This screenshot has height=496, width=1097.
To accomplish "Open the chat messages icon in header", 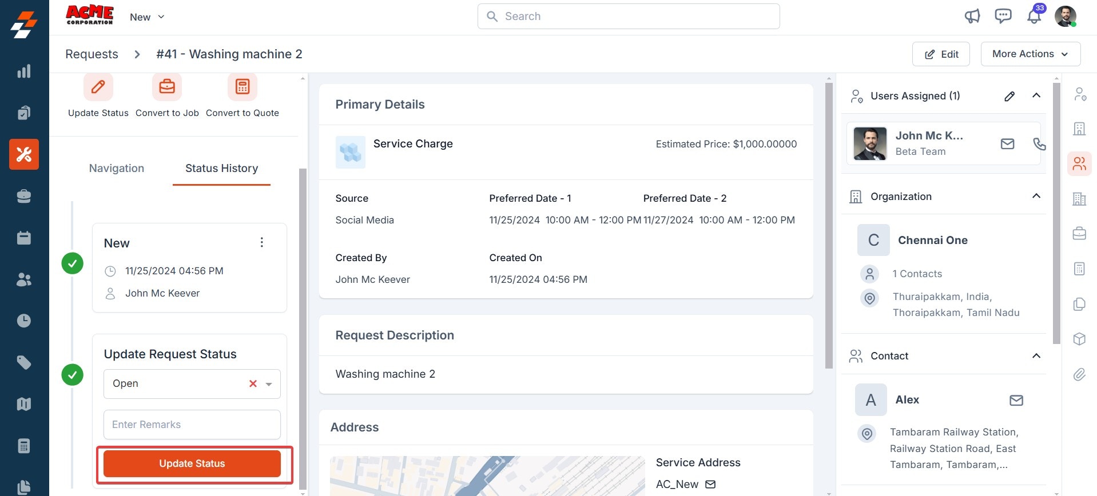I will pyautogui.click(x=1003, y=16).
